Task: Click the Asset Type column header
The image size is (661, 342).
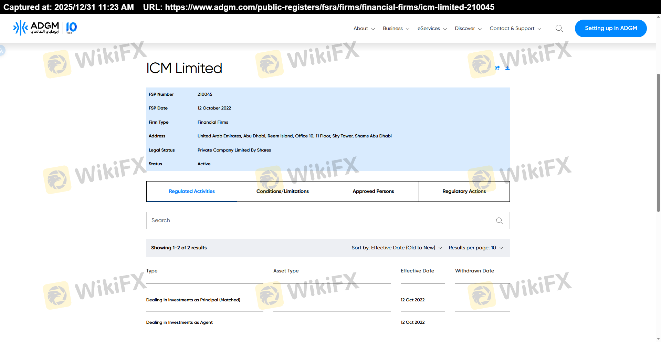Action: coord(286,271)
